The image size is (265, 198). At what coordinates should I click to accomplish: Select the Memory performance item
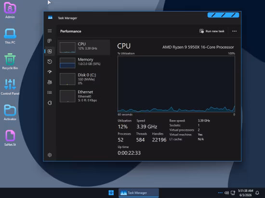click(84, 63)
